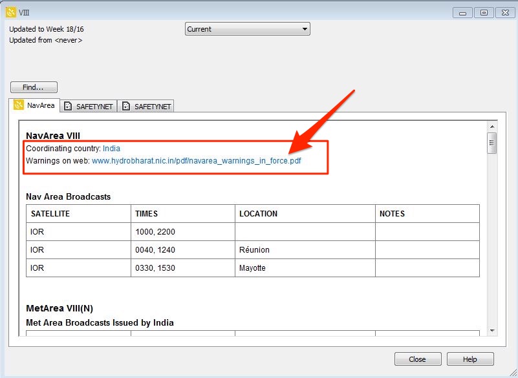This screenshot has height=378, width=518.
Task: Click the NavArea VIII heading
Action: coord(53,136)
